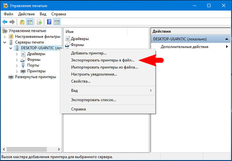Expand the Настраиваемые фильтры node
The width and height of the screenshot is (232, 161).
5,37
